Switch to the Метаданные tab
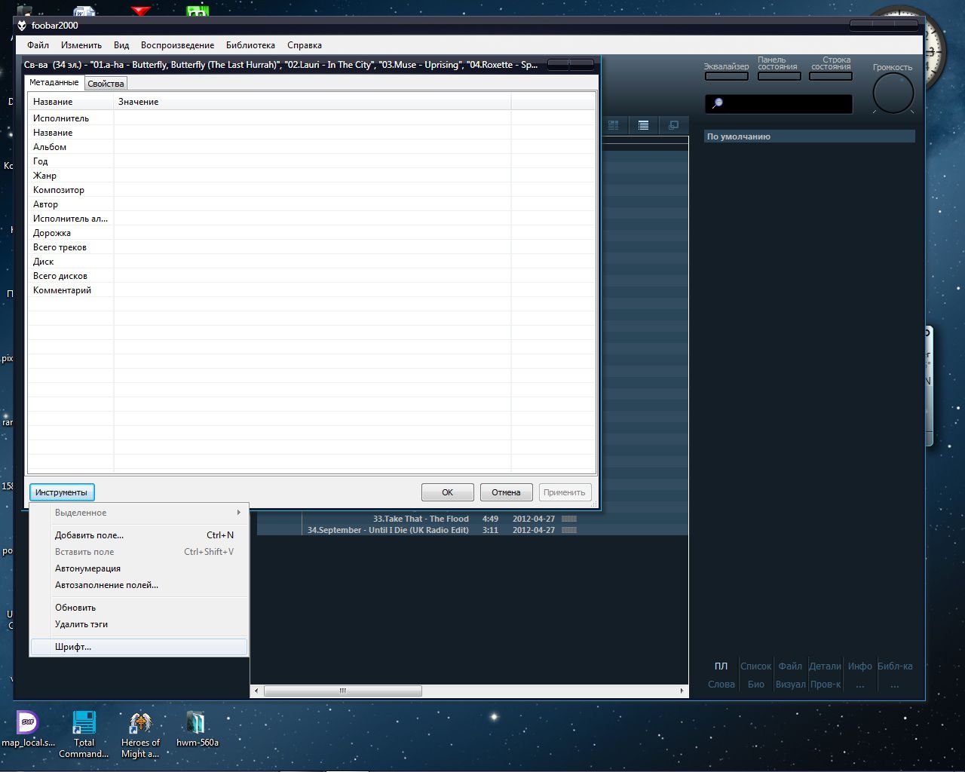The width and height of the screenshot is (965, 772). click(54, 82)
